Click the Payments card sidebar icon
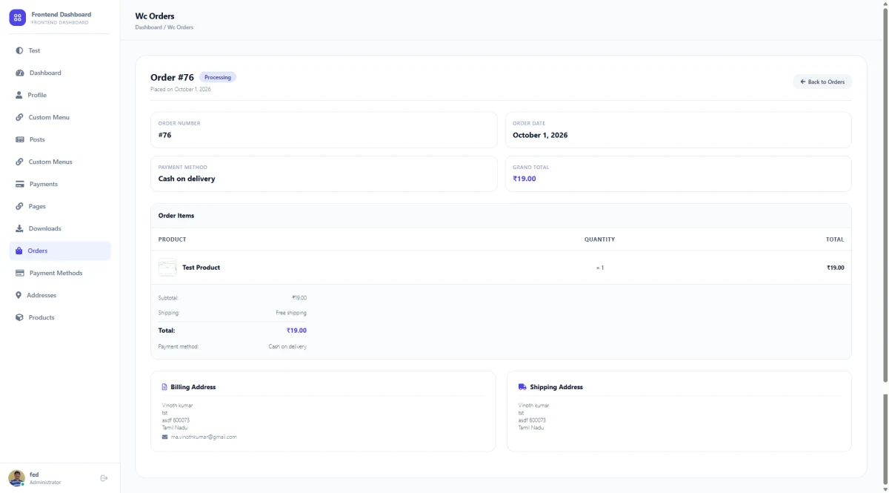889x493 pixels. [x=20, y=184]
